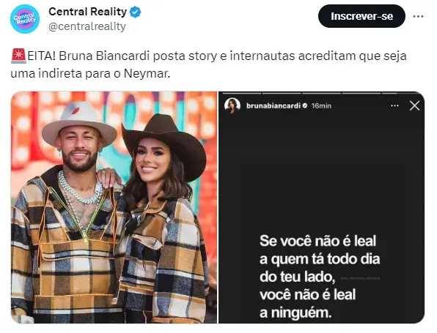Click the brunabiancardi story profile picture
Screen dimensions: 437x333
232,105
